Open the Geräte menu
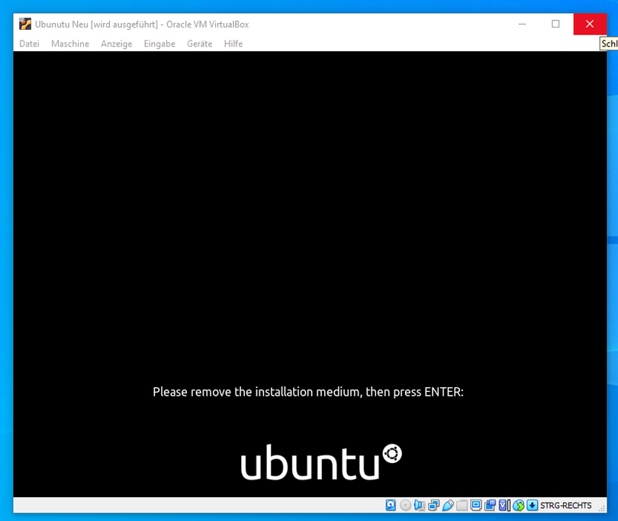The width and height of the screenshot is (618, 521). (x=199, y=44)
